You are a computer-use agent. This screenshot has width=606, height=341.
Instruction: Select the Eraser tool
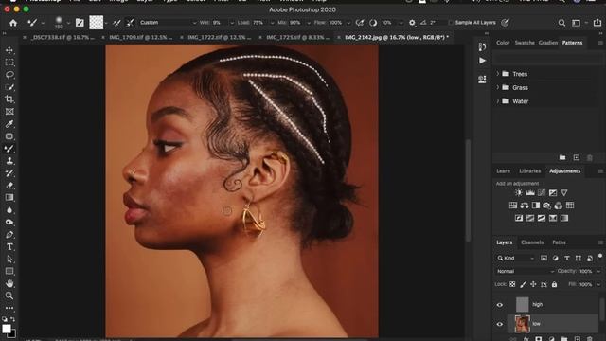pyautogui.click(x=9, y=186)
